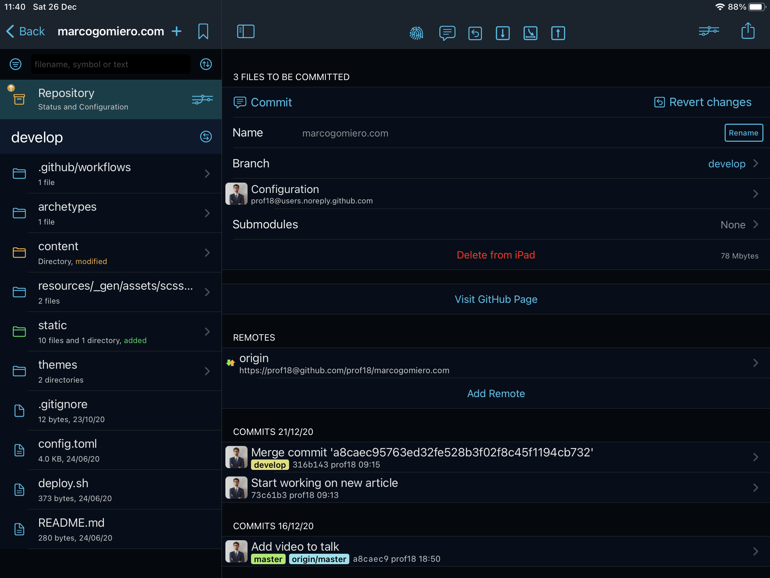Viewport: 770px width, 578px height.
Task: Open the .github/workflows folder
Action: pos(111,174)
